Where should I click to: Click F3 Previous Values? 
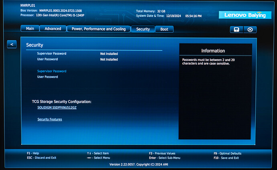(162, 153)
